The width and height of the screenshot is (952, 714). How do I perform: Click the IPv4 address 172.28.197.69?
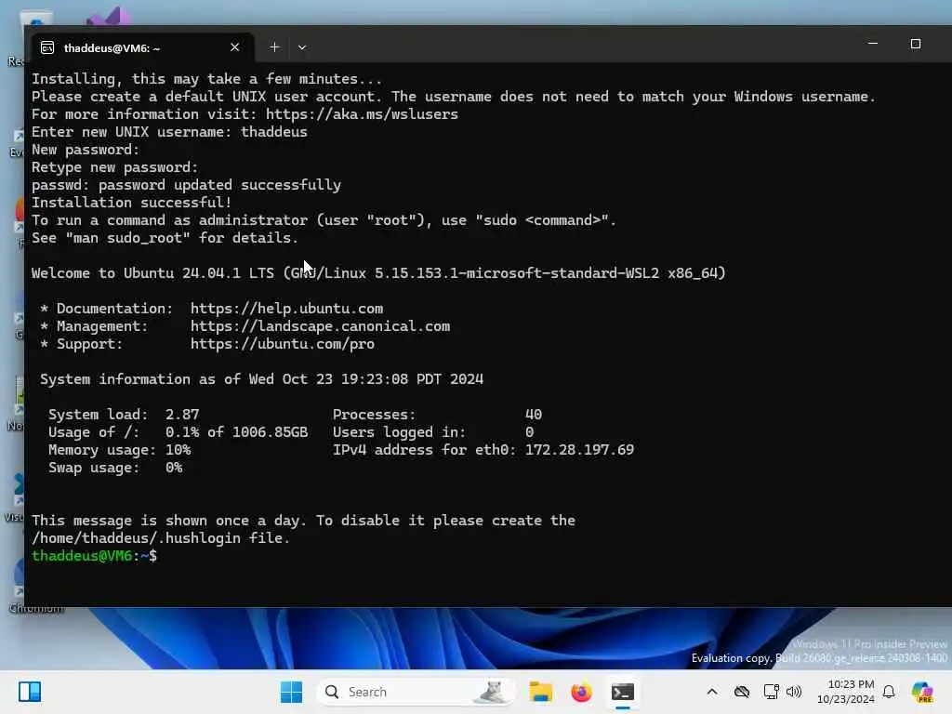point(579,450)
